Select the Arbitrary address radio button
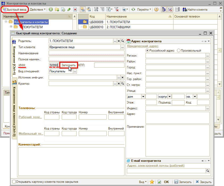Image resolution: width=224 pixels, height=186 pixels. click(179, 50)
